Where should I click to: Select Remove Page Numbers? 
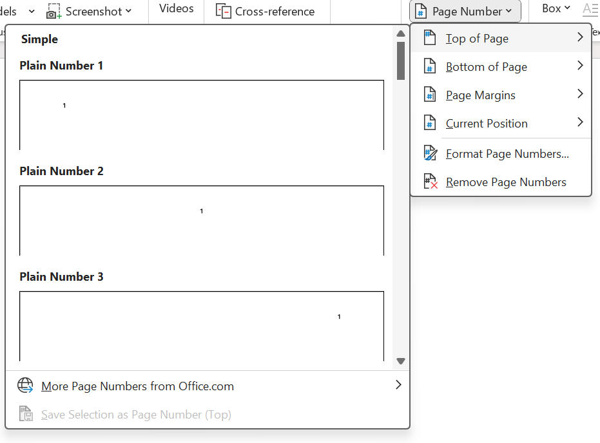click(501, 182)
